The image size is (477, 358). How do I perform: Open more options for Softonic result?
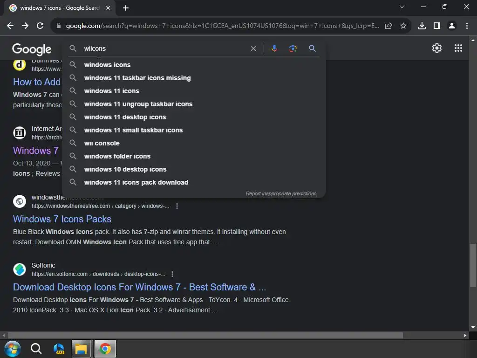[172, 274]
